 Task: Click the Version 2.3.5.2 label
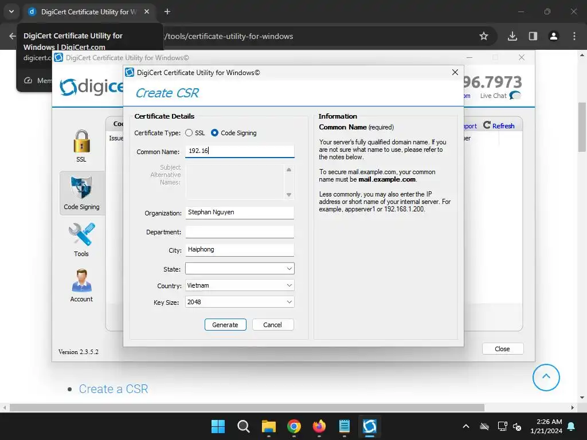pyautogui.click(x=78, y=352)
